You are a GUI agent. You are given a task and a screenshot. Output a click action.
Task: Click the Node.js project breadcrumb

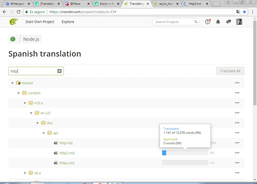31,39
